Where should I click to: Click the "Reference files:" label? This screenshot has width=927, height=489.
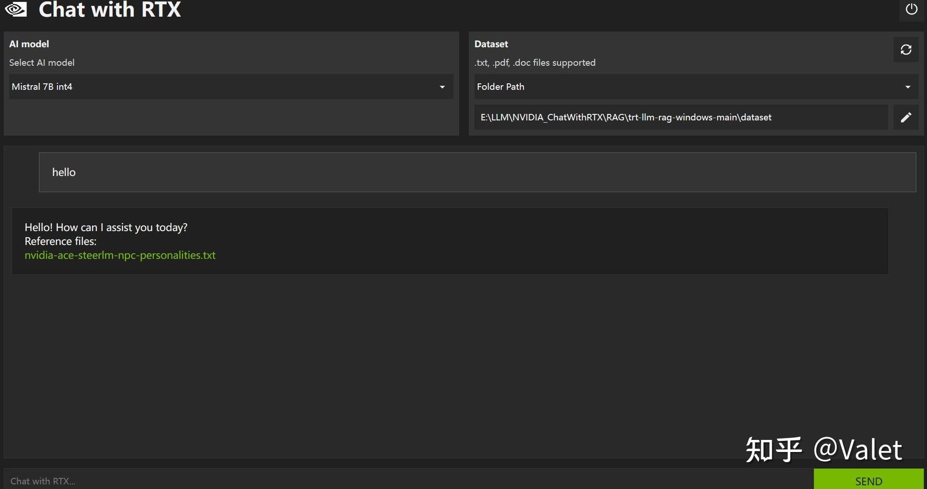[x=61, y=241]
